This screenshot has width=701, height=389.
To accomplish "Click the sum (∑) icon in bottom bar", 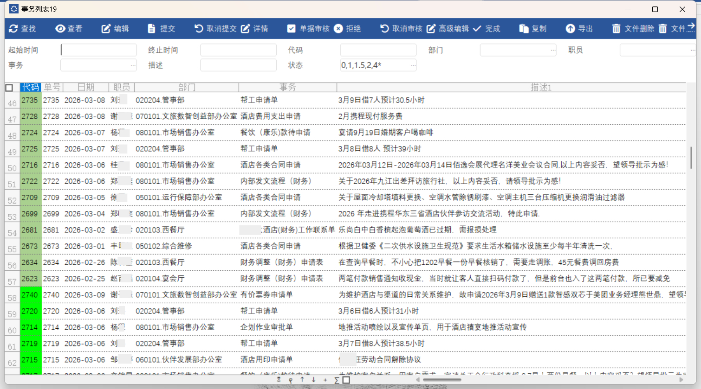I will pyautogui.click(x=337, y=380).
